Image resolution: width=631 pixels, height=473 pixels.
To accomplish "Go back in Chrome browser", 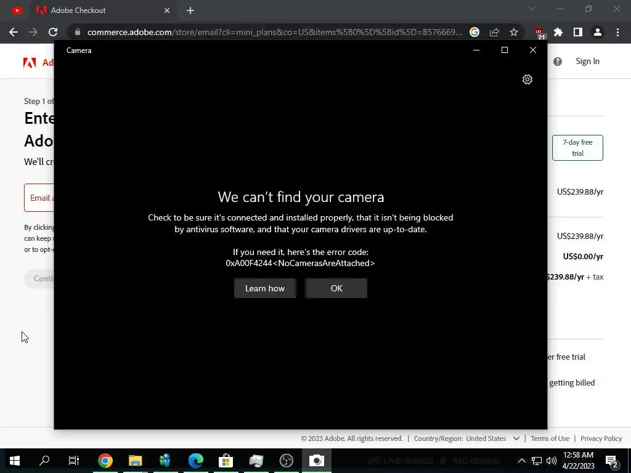I will (14, 32).
